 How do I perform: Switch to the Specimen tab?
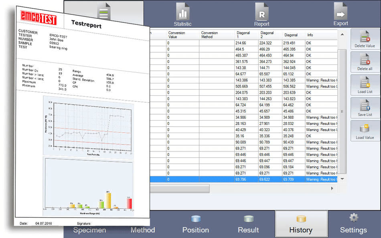point(89,230)
